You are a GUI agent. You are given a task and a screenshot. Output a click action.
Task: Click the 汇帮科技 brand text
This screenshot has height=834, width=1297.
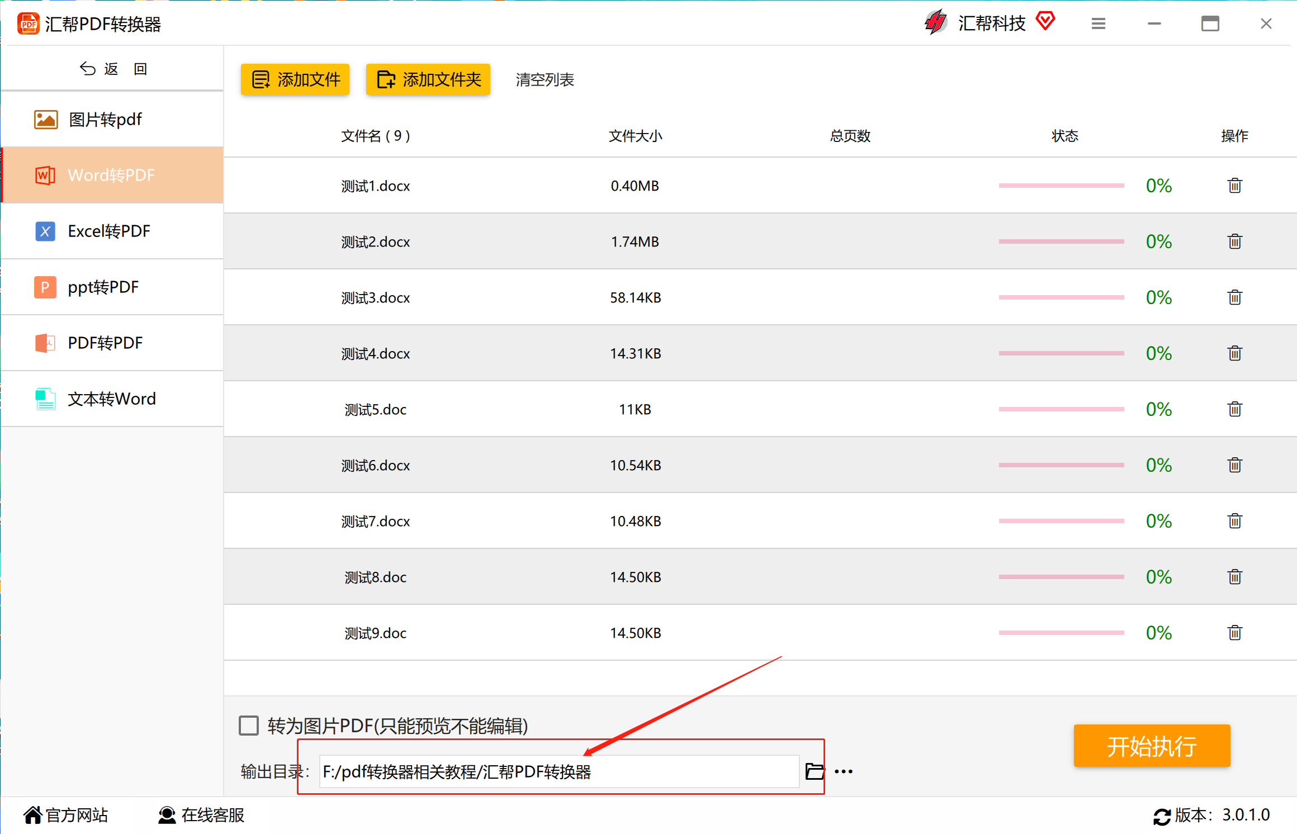click(992, 23)
